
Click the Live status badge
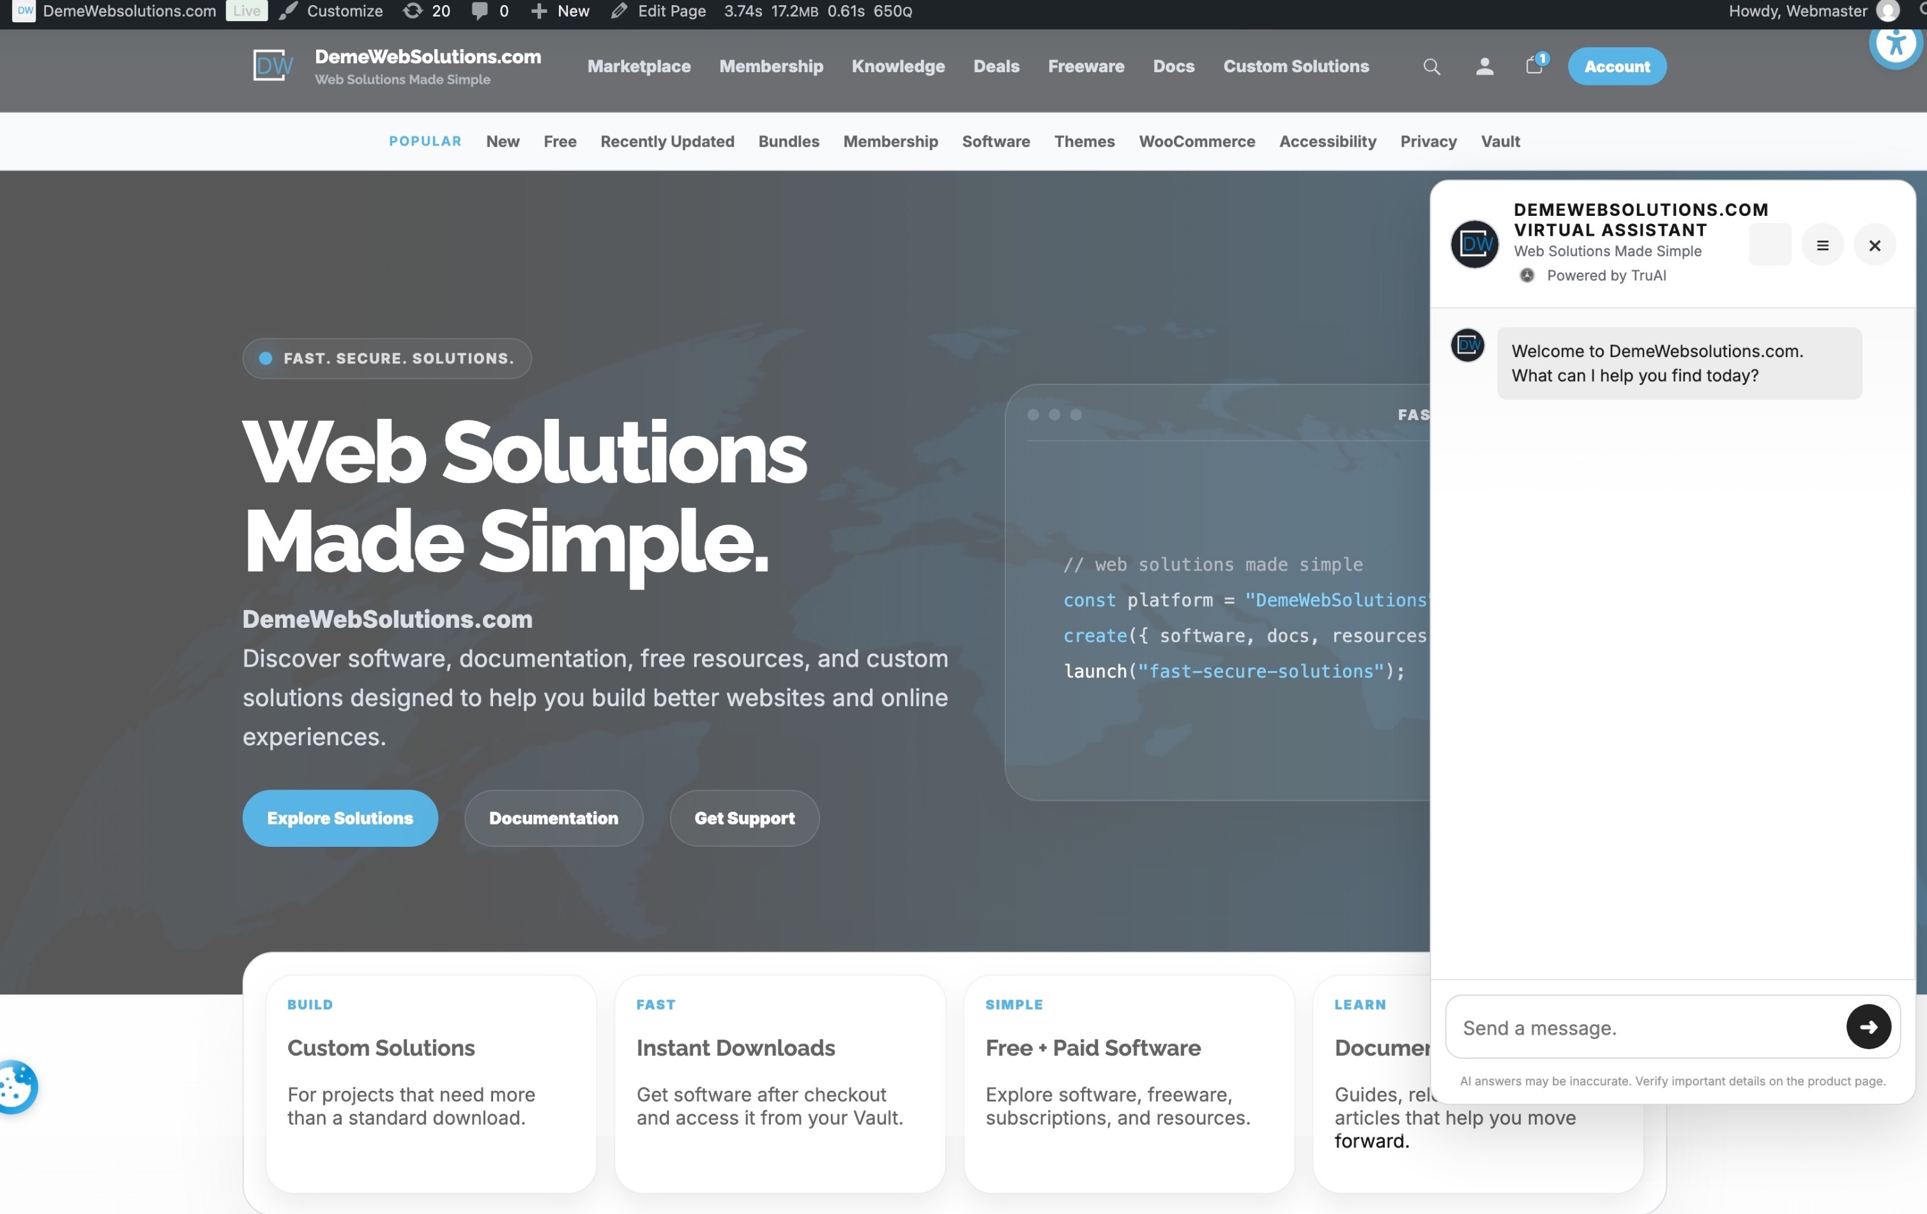[247, 11]
